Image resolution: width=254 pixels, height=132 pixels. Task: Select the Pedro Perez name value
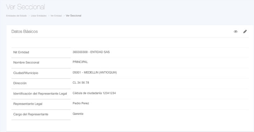point(81,103)
